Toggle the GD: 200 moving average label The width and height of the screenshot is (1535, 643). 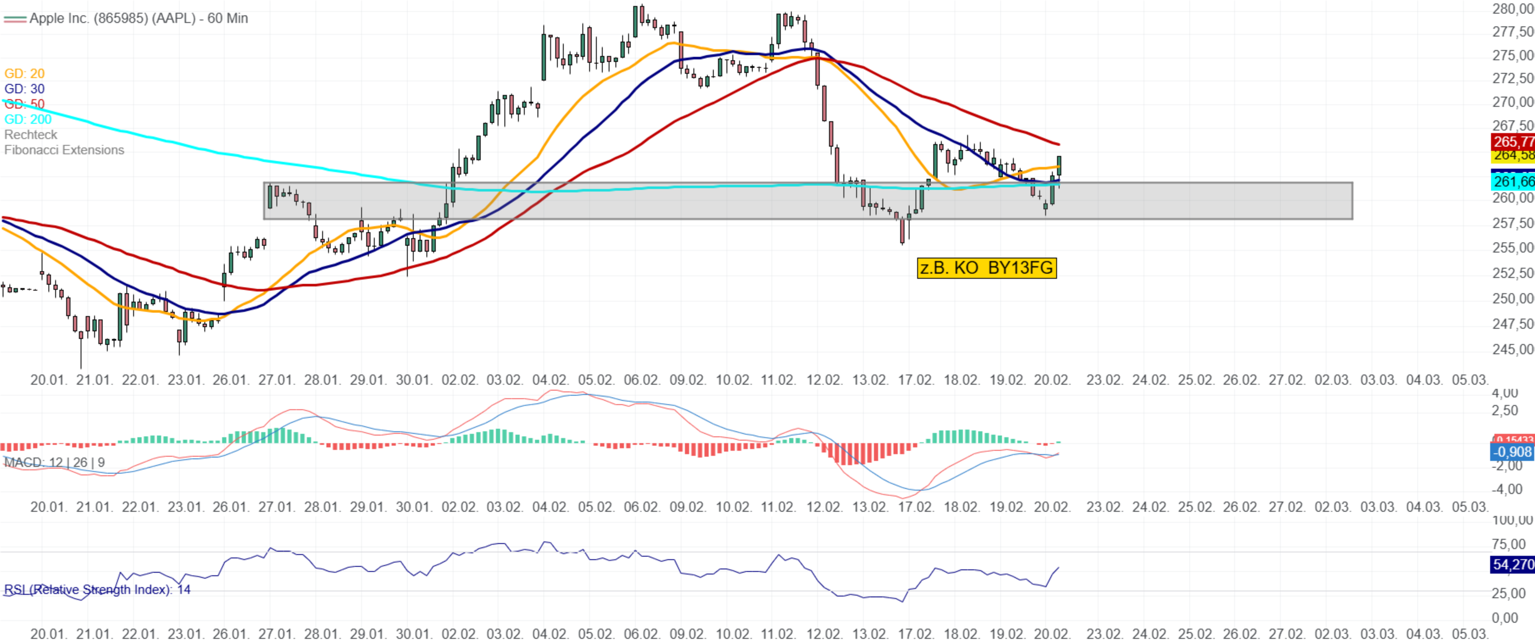(x=28, y=120)
